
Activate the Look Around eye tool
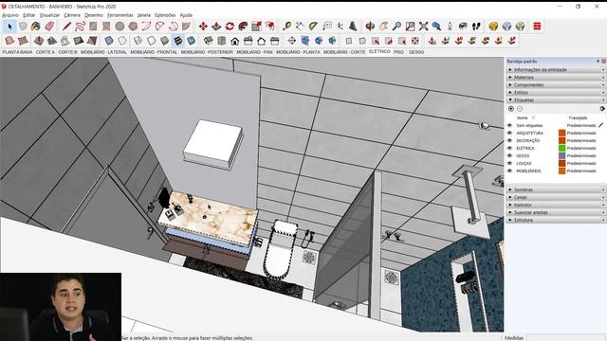click(463, 27)
